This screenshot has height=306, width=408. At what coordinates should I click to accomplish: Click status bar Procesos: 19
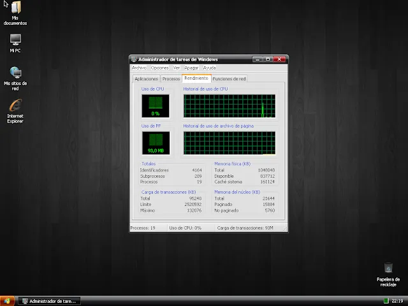pyautogui.click(x=143, y=228)
